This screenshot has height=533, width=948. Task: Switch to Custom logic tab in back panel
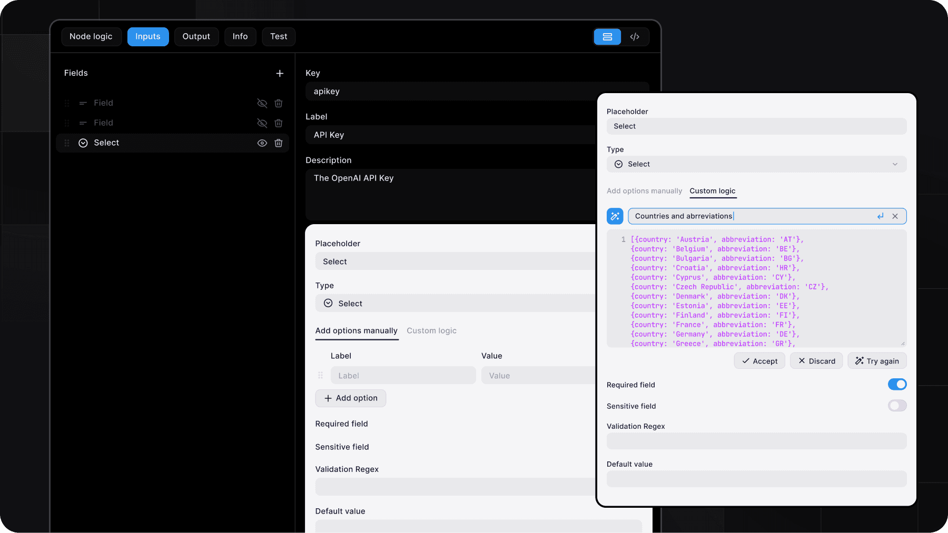431,331
